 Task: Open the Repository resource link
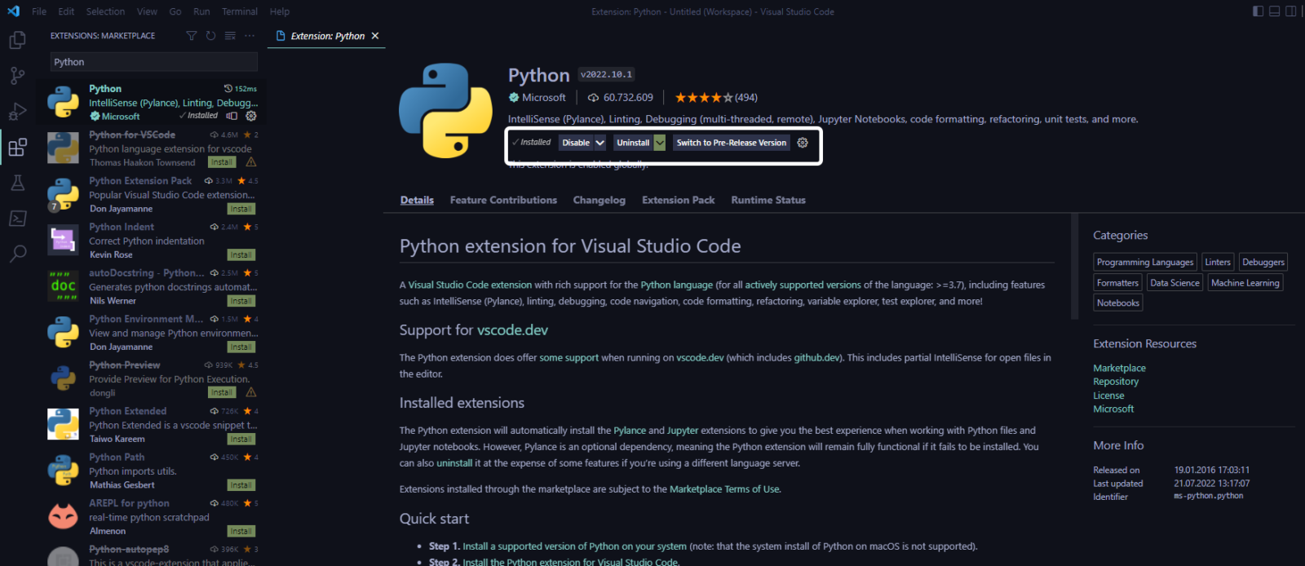pyautogui.click(x=1116, y=382)
